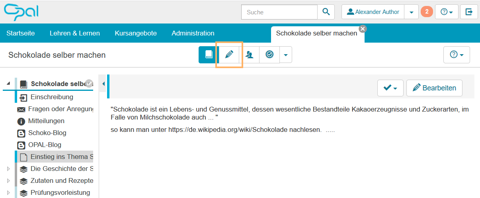Open Schoko-Blog node
The width and height of the screenshot is (480, 198).
47,133
